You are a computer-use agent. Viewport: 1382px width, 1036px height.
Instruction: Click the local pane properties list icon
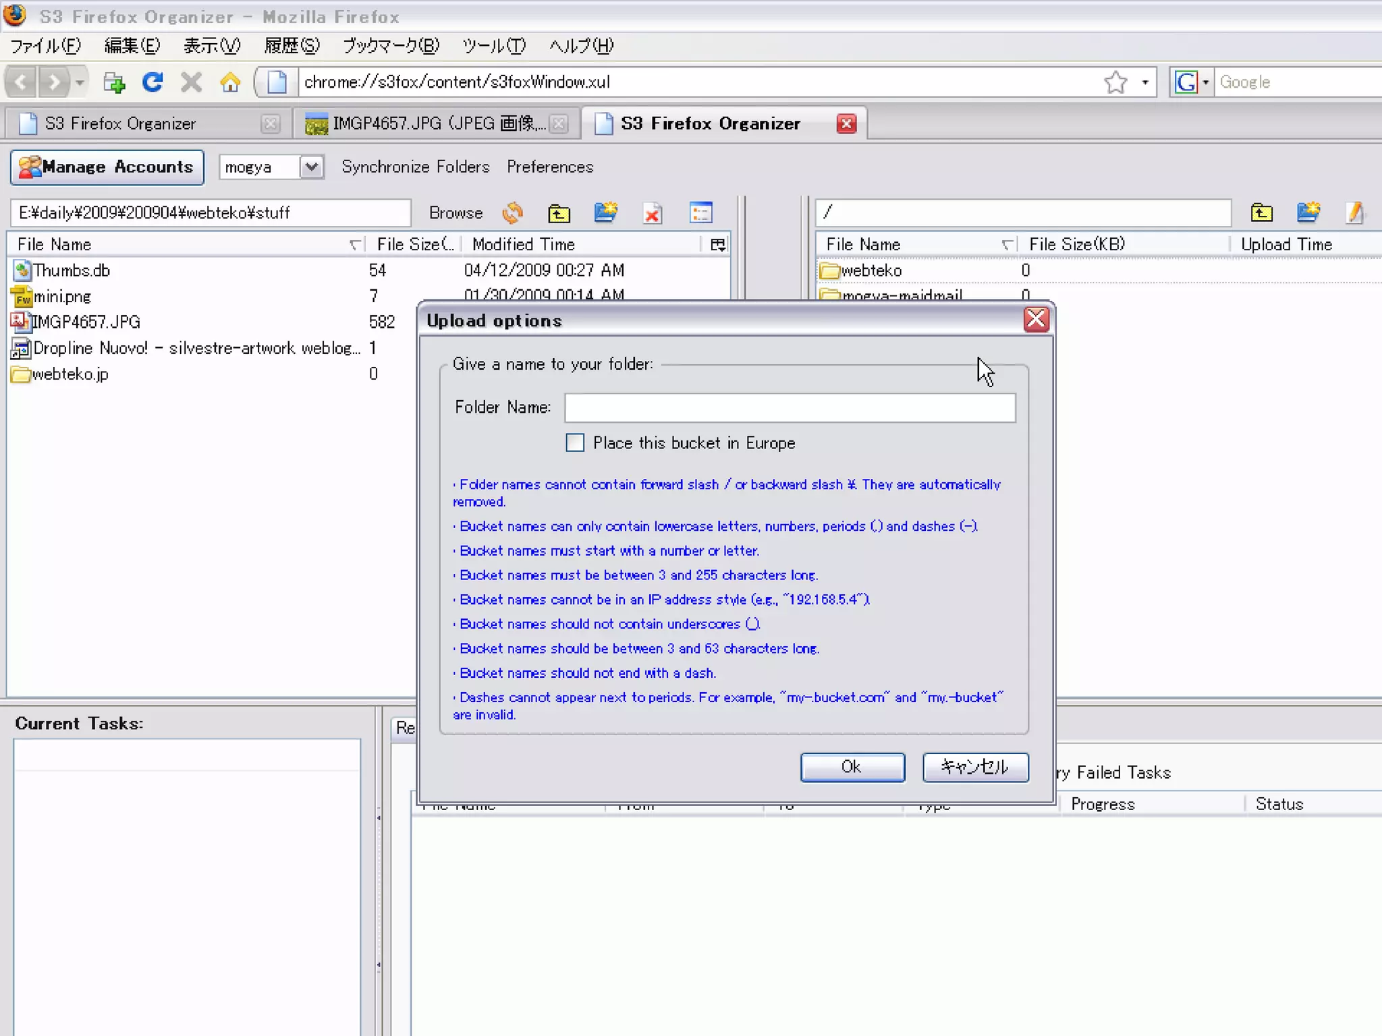click(701, 213)
